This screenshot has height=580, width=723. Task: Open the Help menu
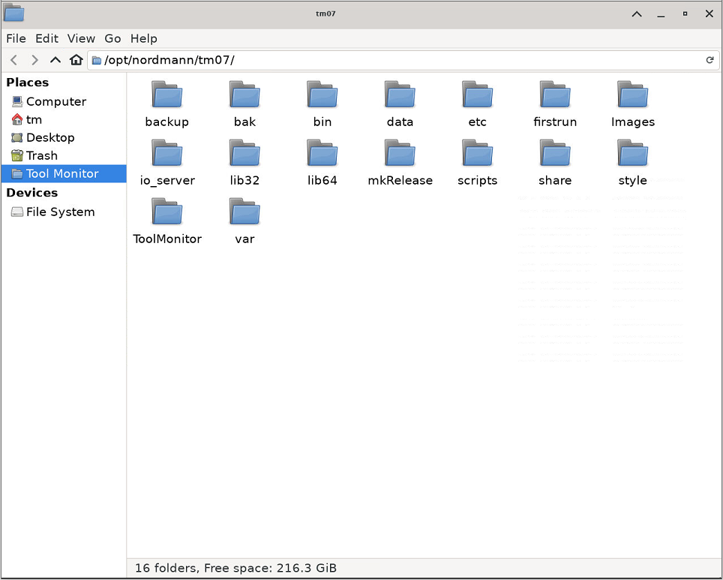143,38
